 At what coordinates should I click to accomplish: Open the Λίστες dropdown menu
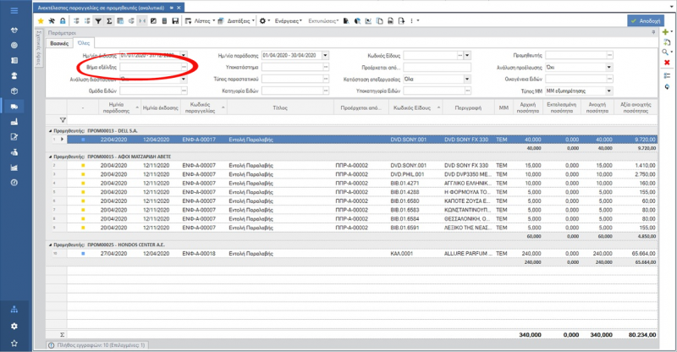coord(202,21)
